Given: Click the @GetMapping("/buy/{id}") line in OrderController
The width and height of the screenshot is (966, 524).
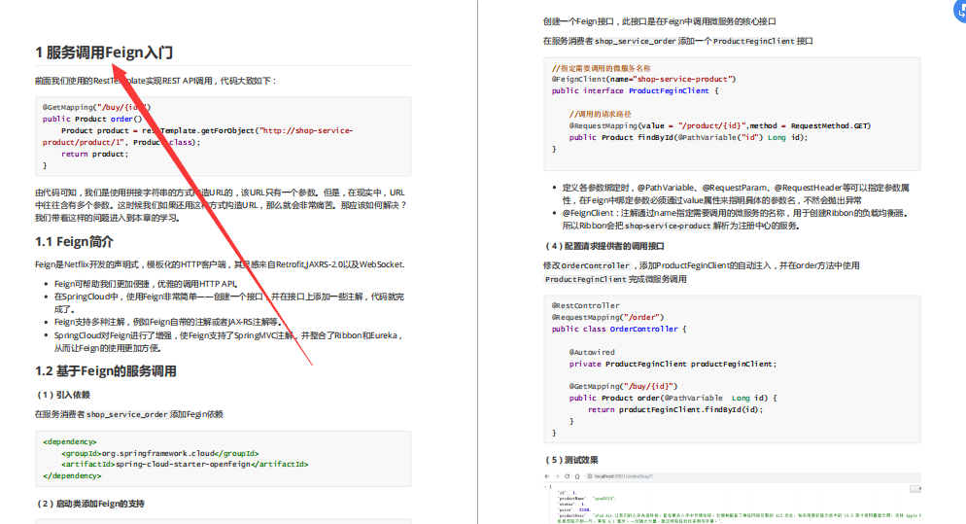Looking at the screenshot, I should (624, 387).
